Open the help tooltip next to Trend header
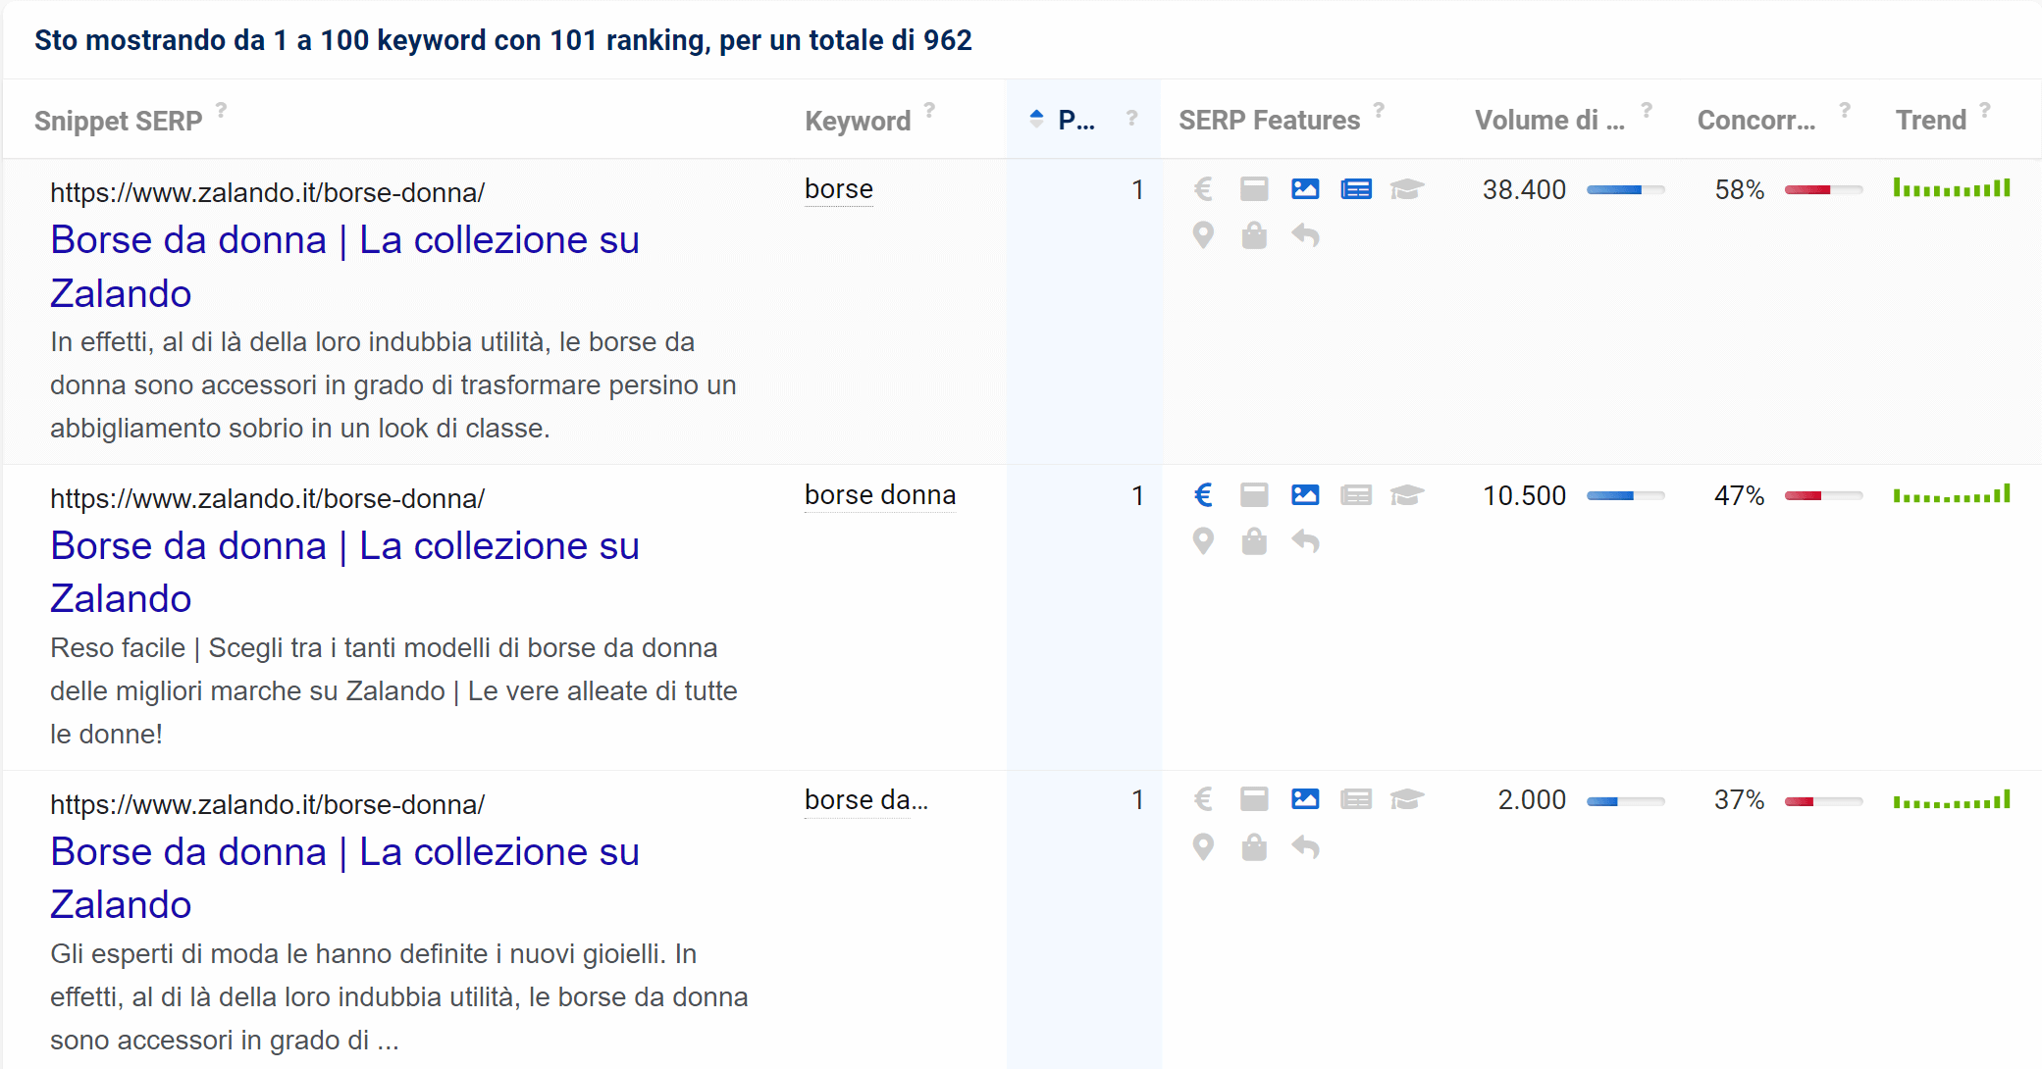 (x=1985, y=110)
